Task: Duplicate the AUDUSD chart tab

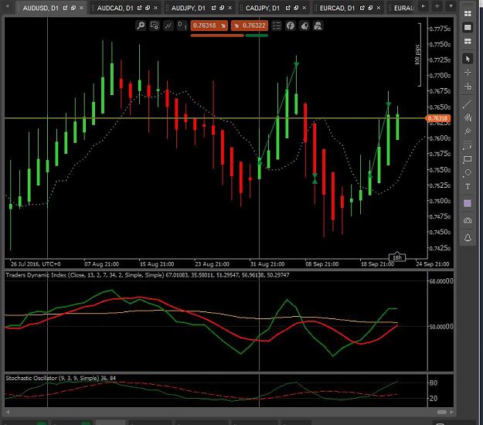Action: click(73, 8)
